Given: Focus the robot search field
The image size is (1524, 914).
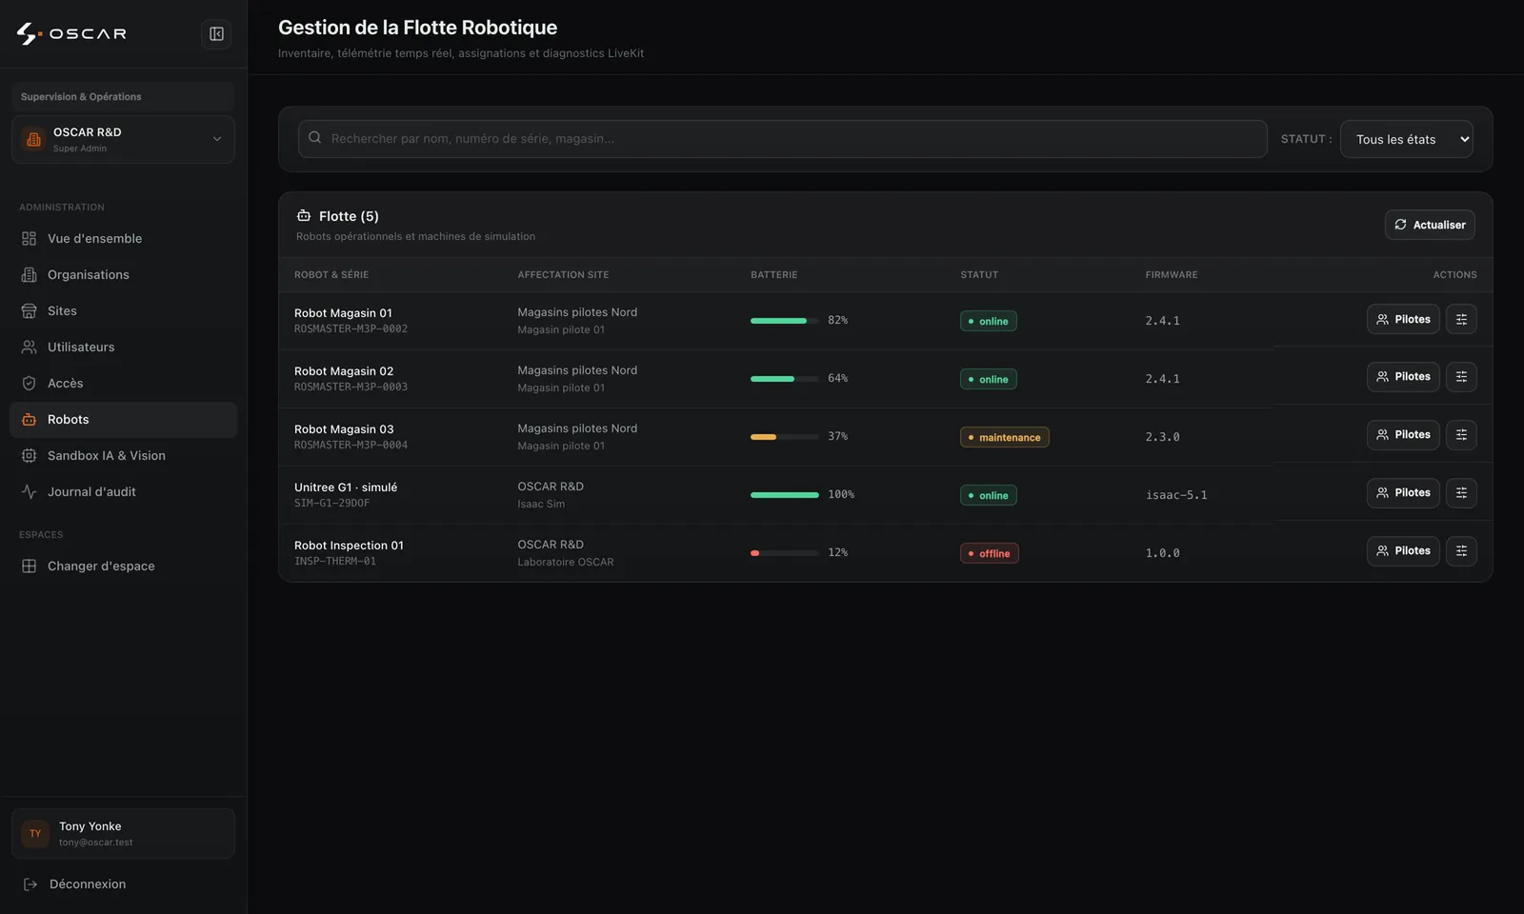Looking at the screenshot, I should pyautogui.click(x=782, y=139).
